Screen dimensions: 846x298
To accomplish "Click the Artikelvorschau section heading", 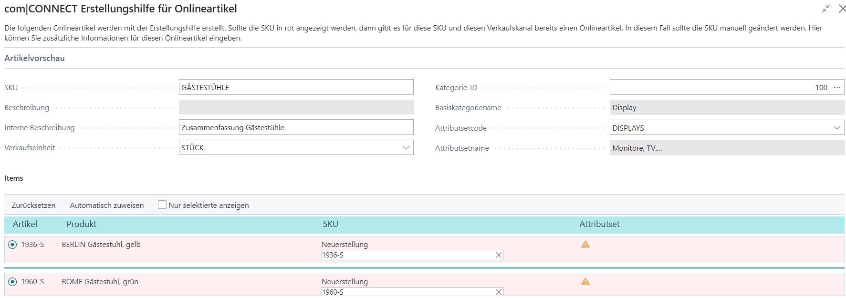I will tap(34, 58).
